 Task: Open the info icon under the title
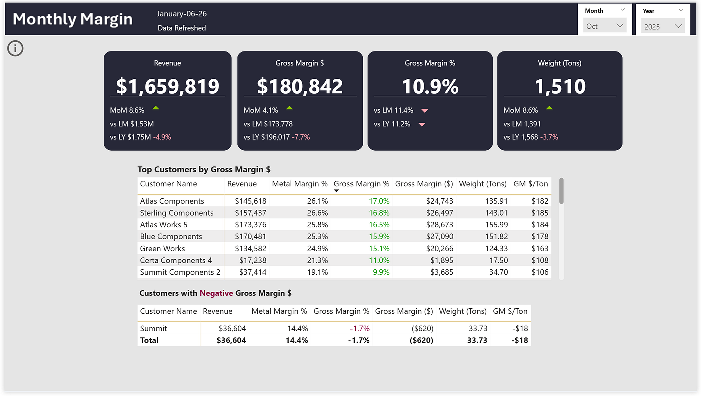[x=15, y=48]
